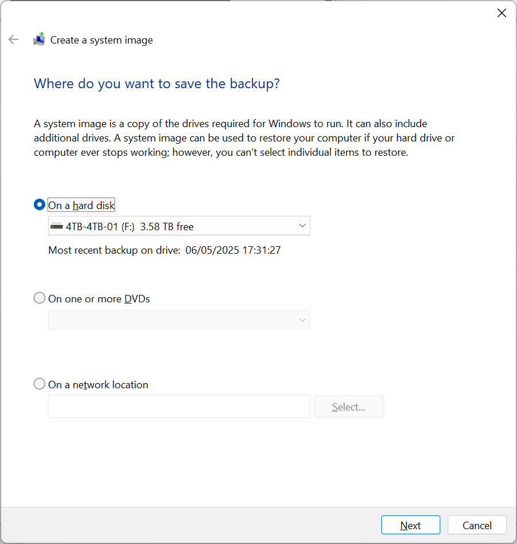Click the Select... button
This screenshot has height=544, width=517.
[349, 406]
